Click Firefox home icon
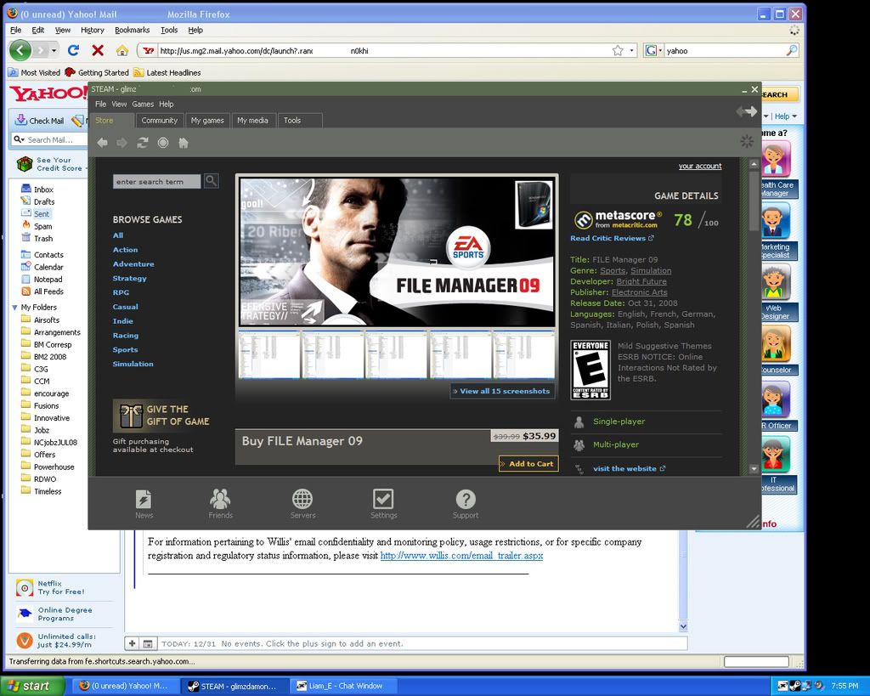The width and height of the screenshot is (870, 696). (122, 50)
